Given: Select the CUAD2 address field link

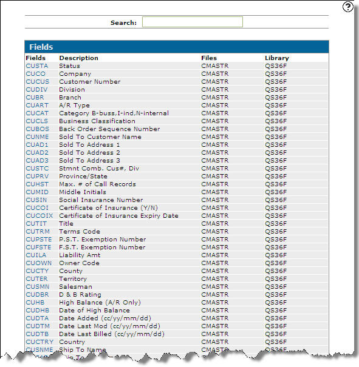Looking at the screenshot, I should point(37,153).
